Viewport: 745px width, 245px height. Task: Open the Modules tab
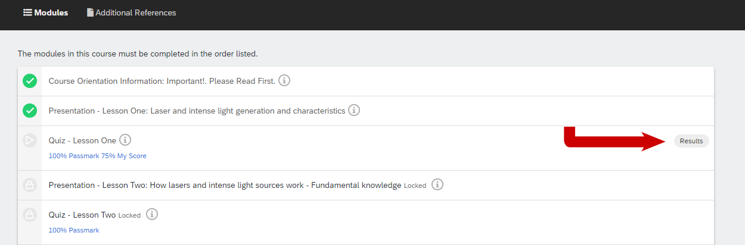[46, 12]
